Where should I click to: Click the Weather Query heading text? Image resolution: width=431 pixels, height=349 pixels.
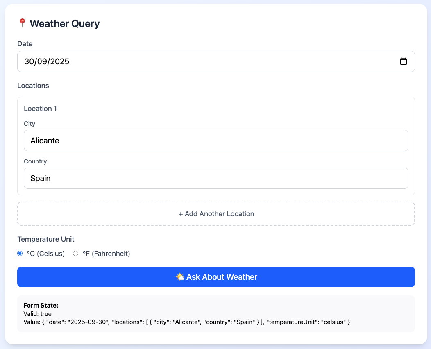[x=65, y=23]
